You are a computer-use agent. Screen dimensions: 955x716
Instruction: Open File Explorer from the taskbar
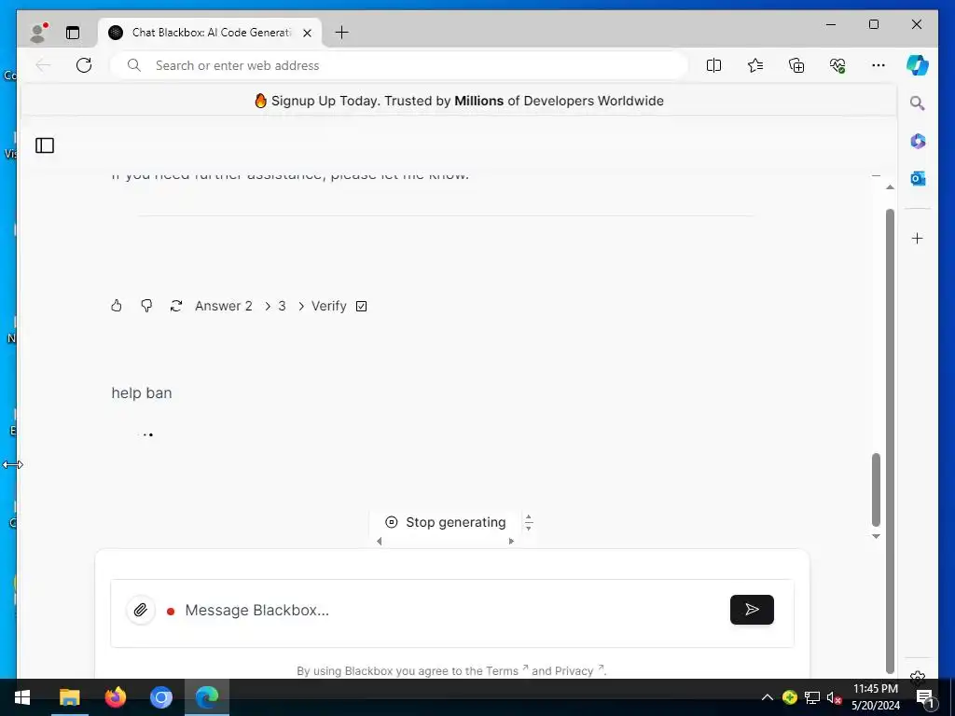(69, 697)
